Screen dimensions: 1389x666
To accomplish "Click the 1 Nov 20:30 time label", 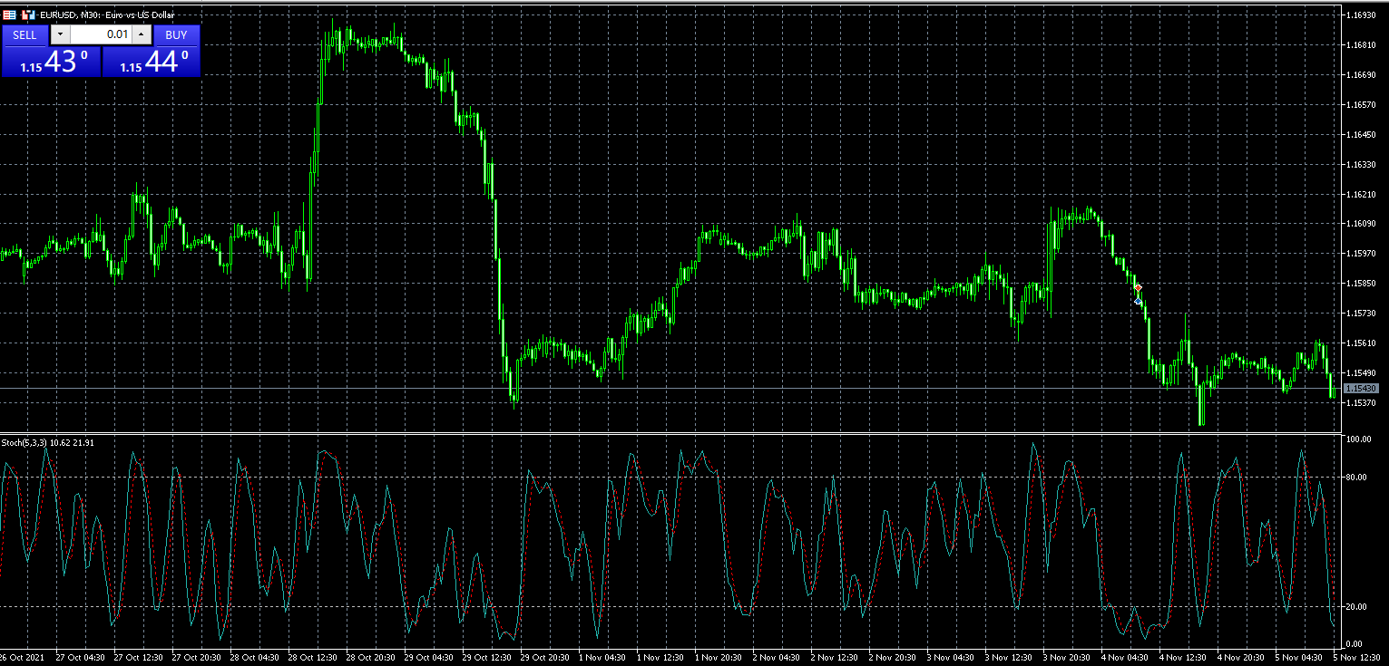I will click(719, 657).
